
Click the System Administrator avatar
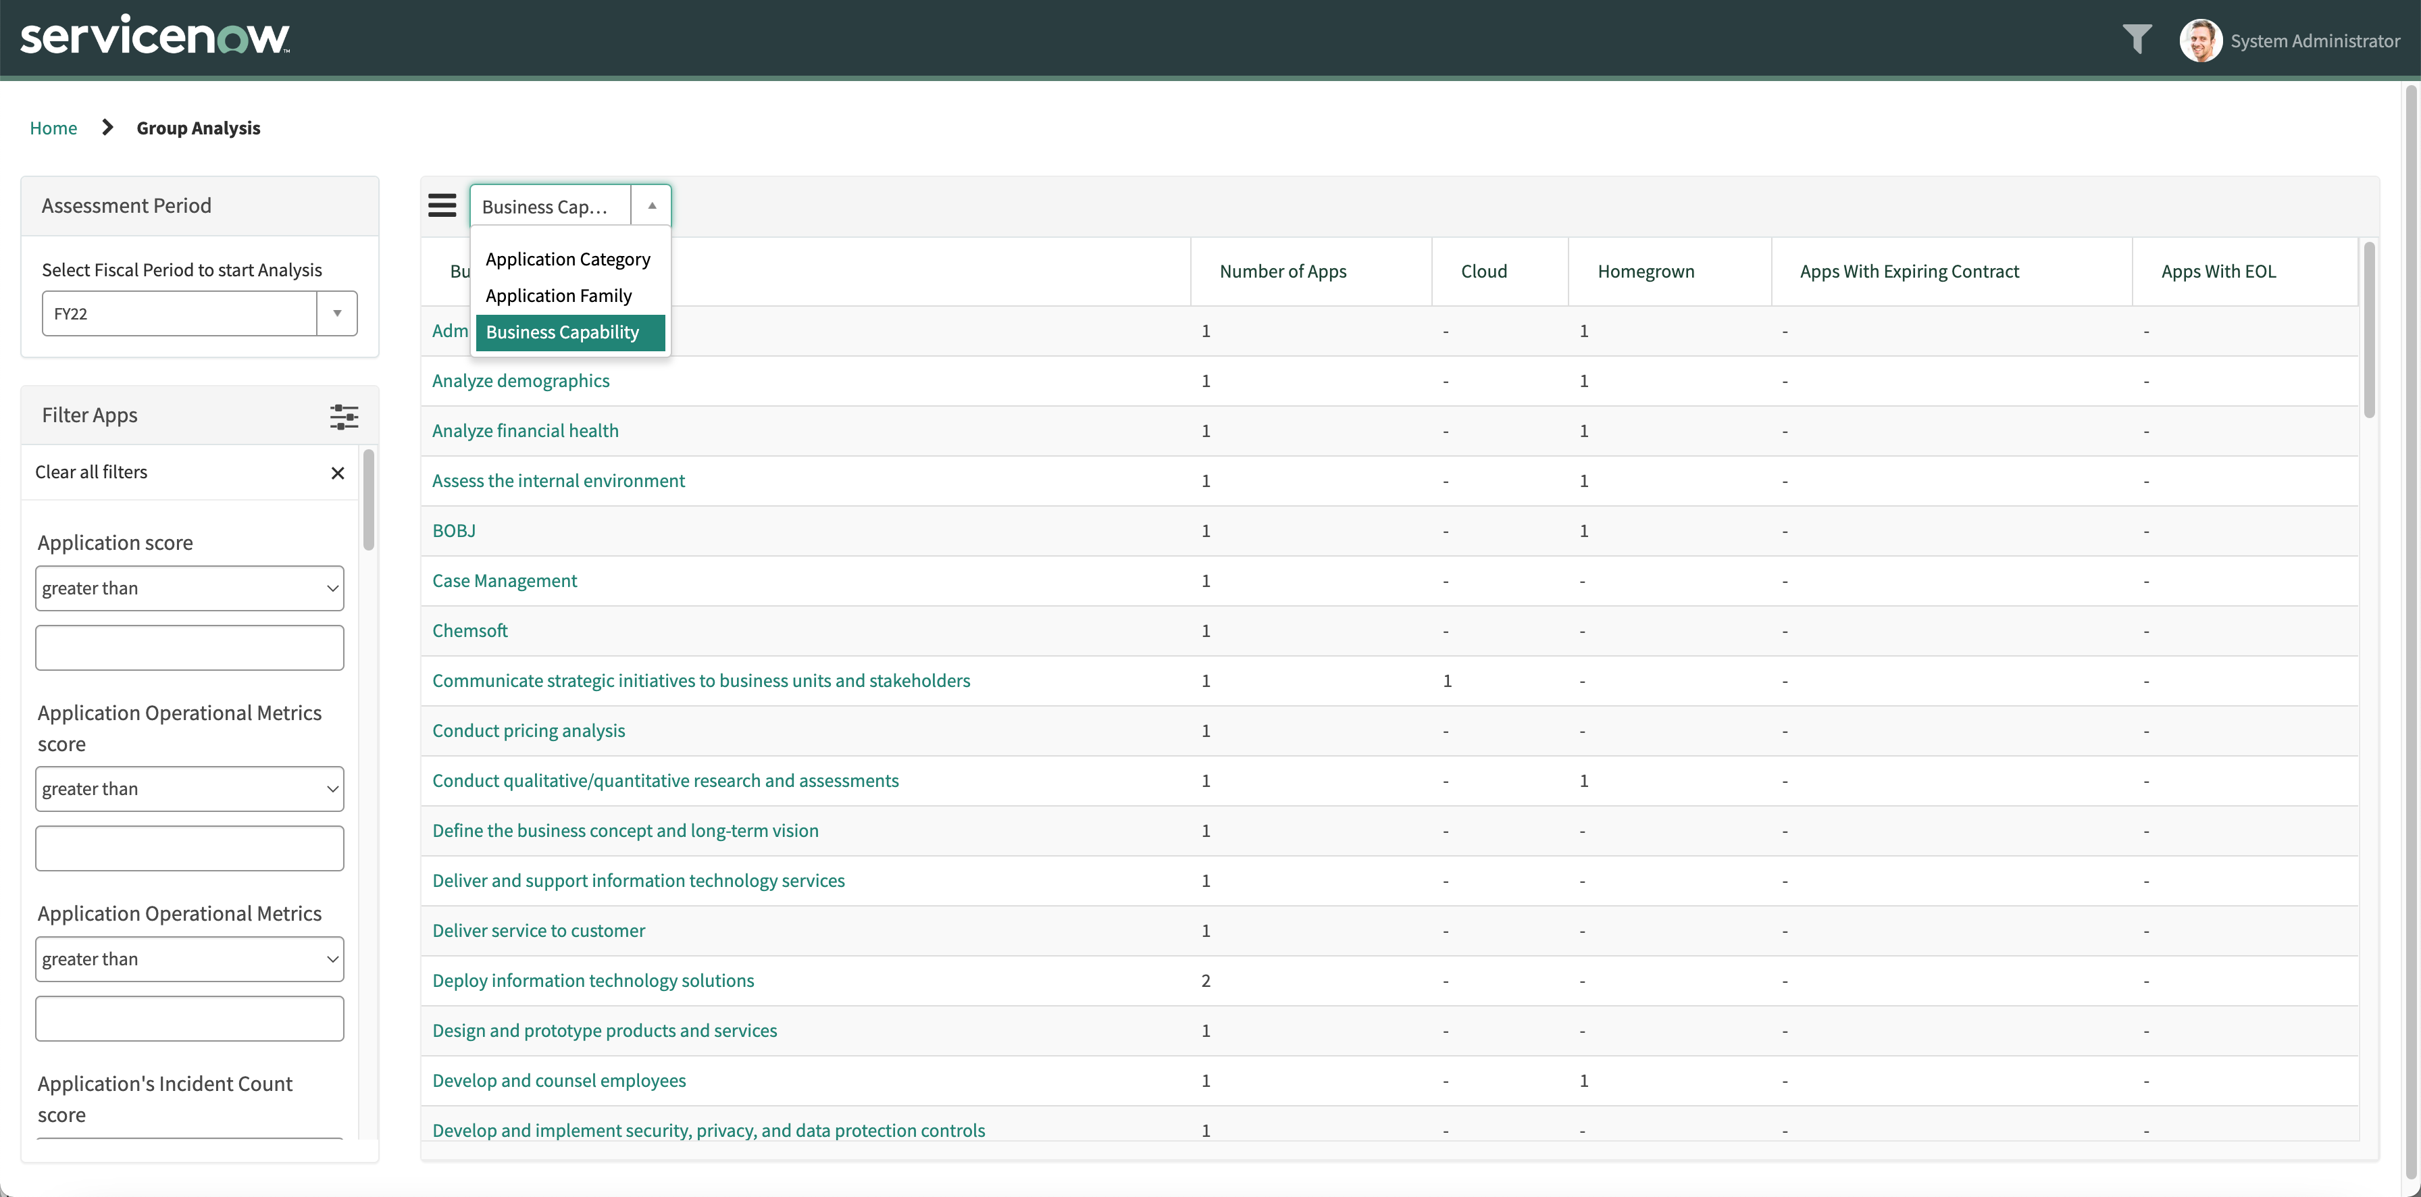(x=2200, y=41)
